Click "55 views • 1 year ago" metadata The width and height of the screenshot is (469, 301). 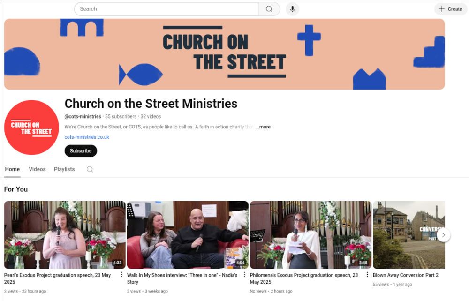click(393, 284)
